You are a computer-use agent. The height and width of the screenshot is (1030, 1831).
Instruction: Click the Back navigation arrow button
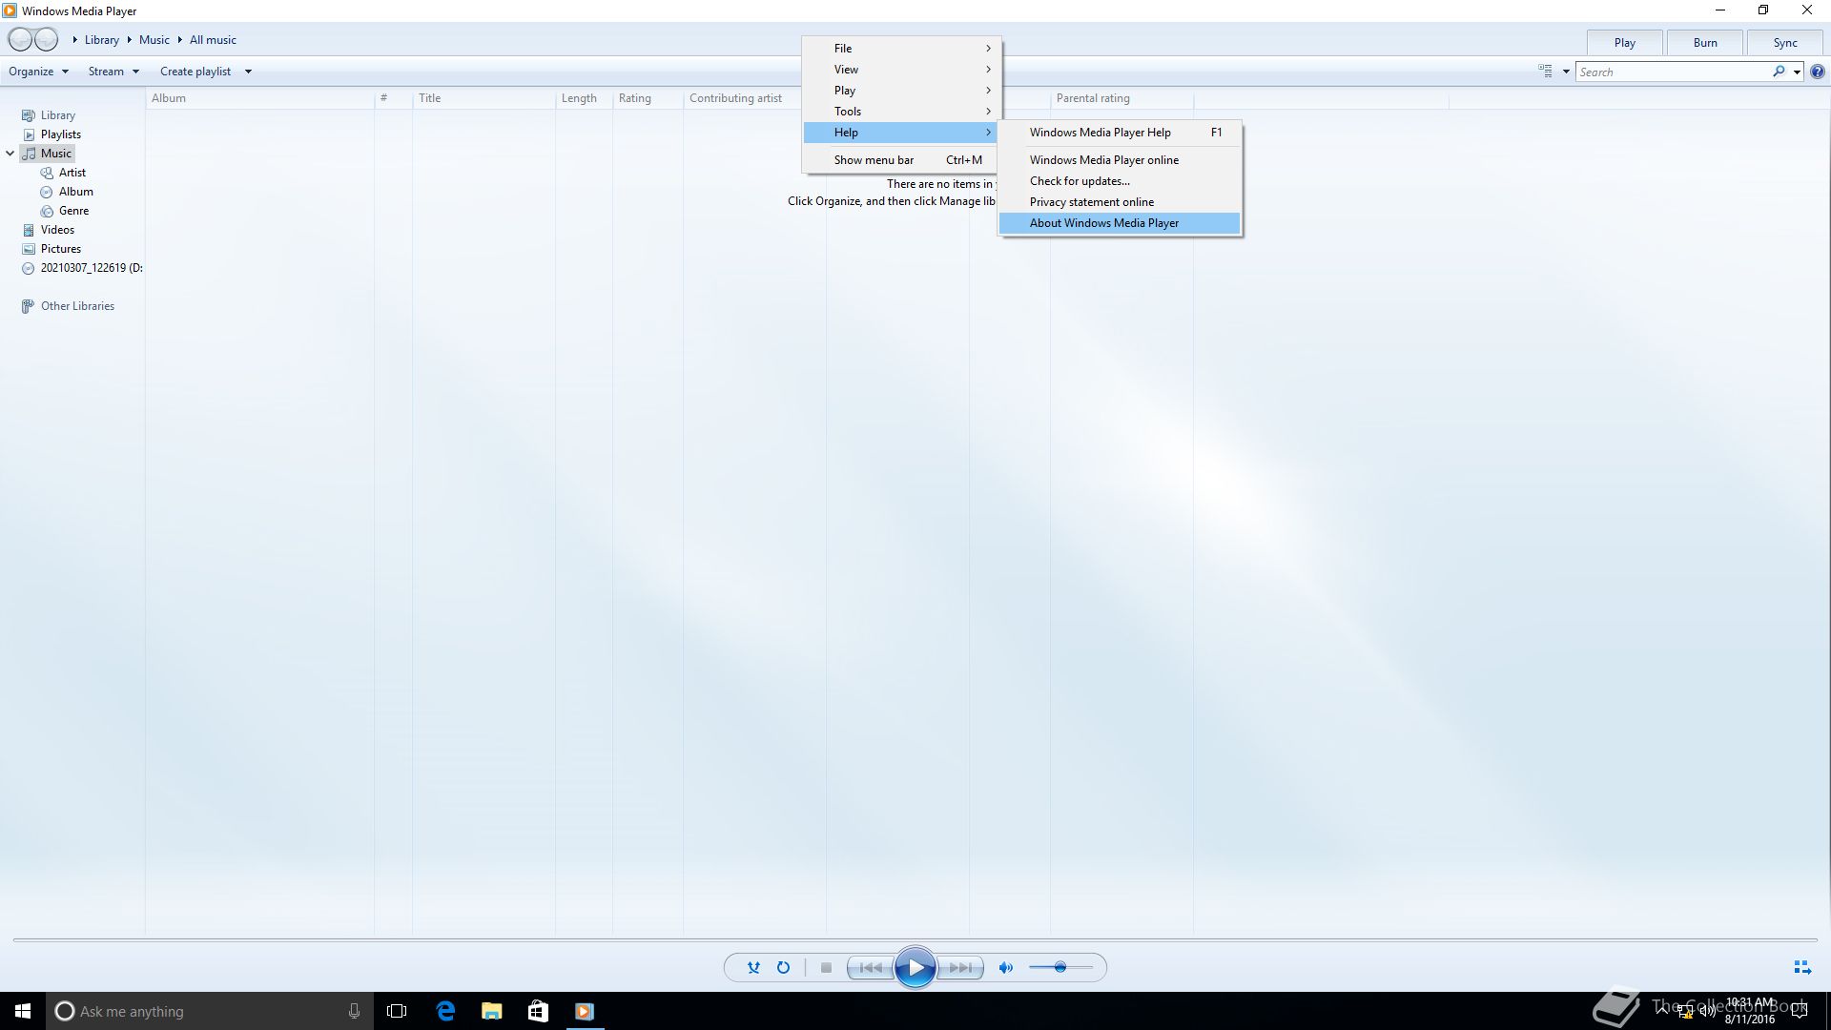click(x=20, y=40)
